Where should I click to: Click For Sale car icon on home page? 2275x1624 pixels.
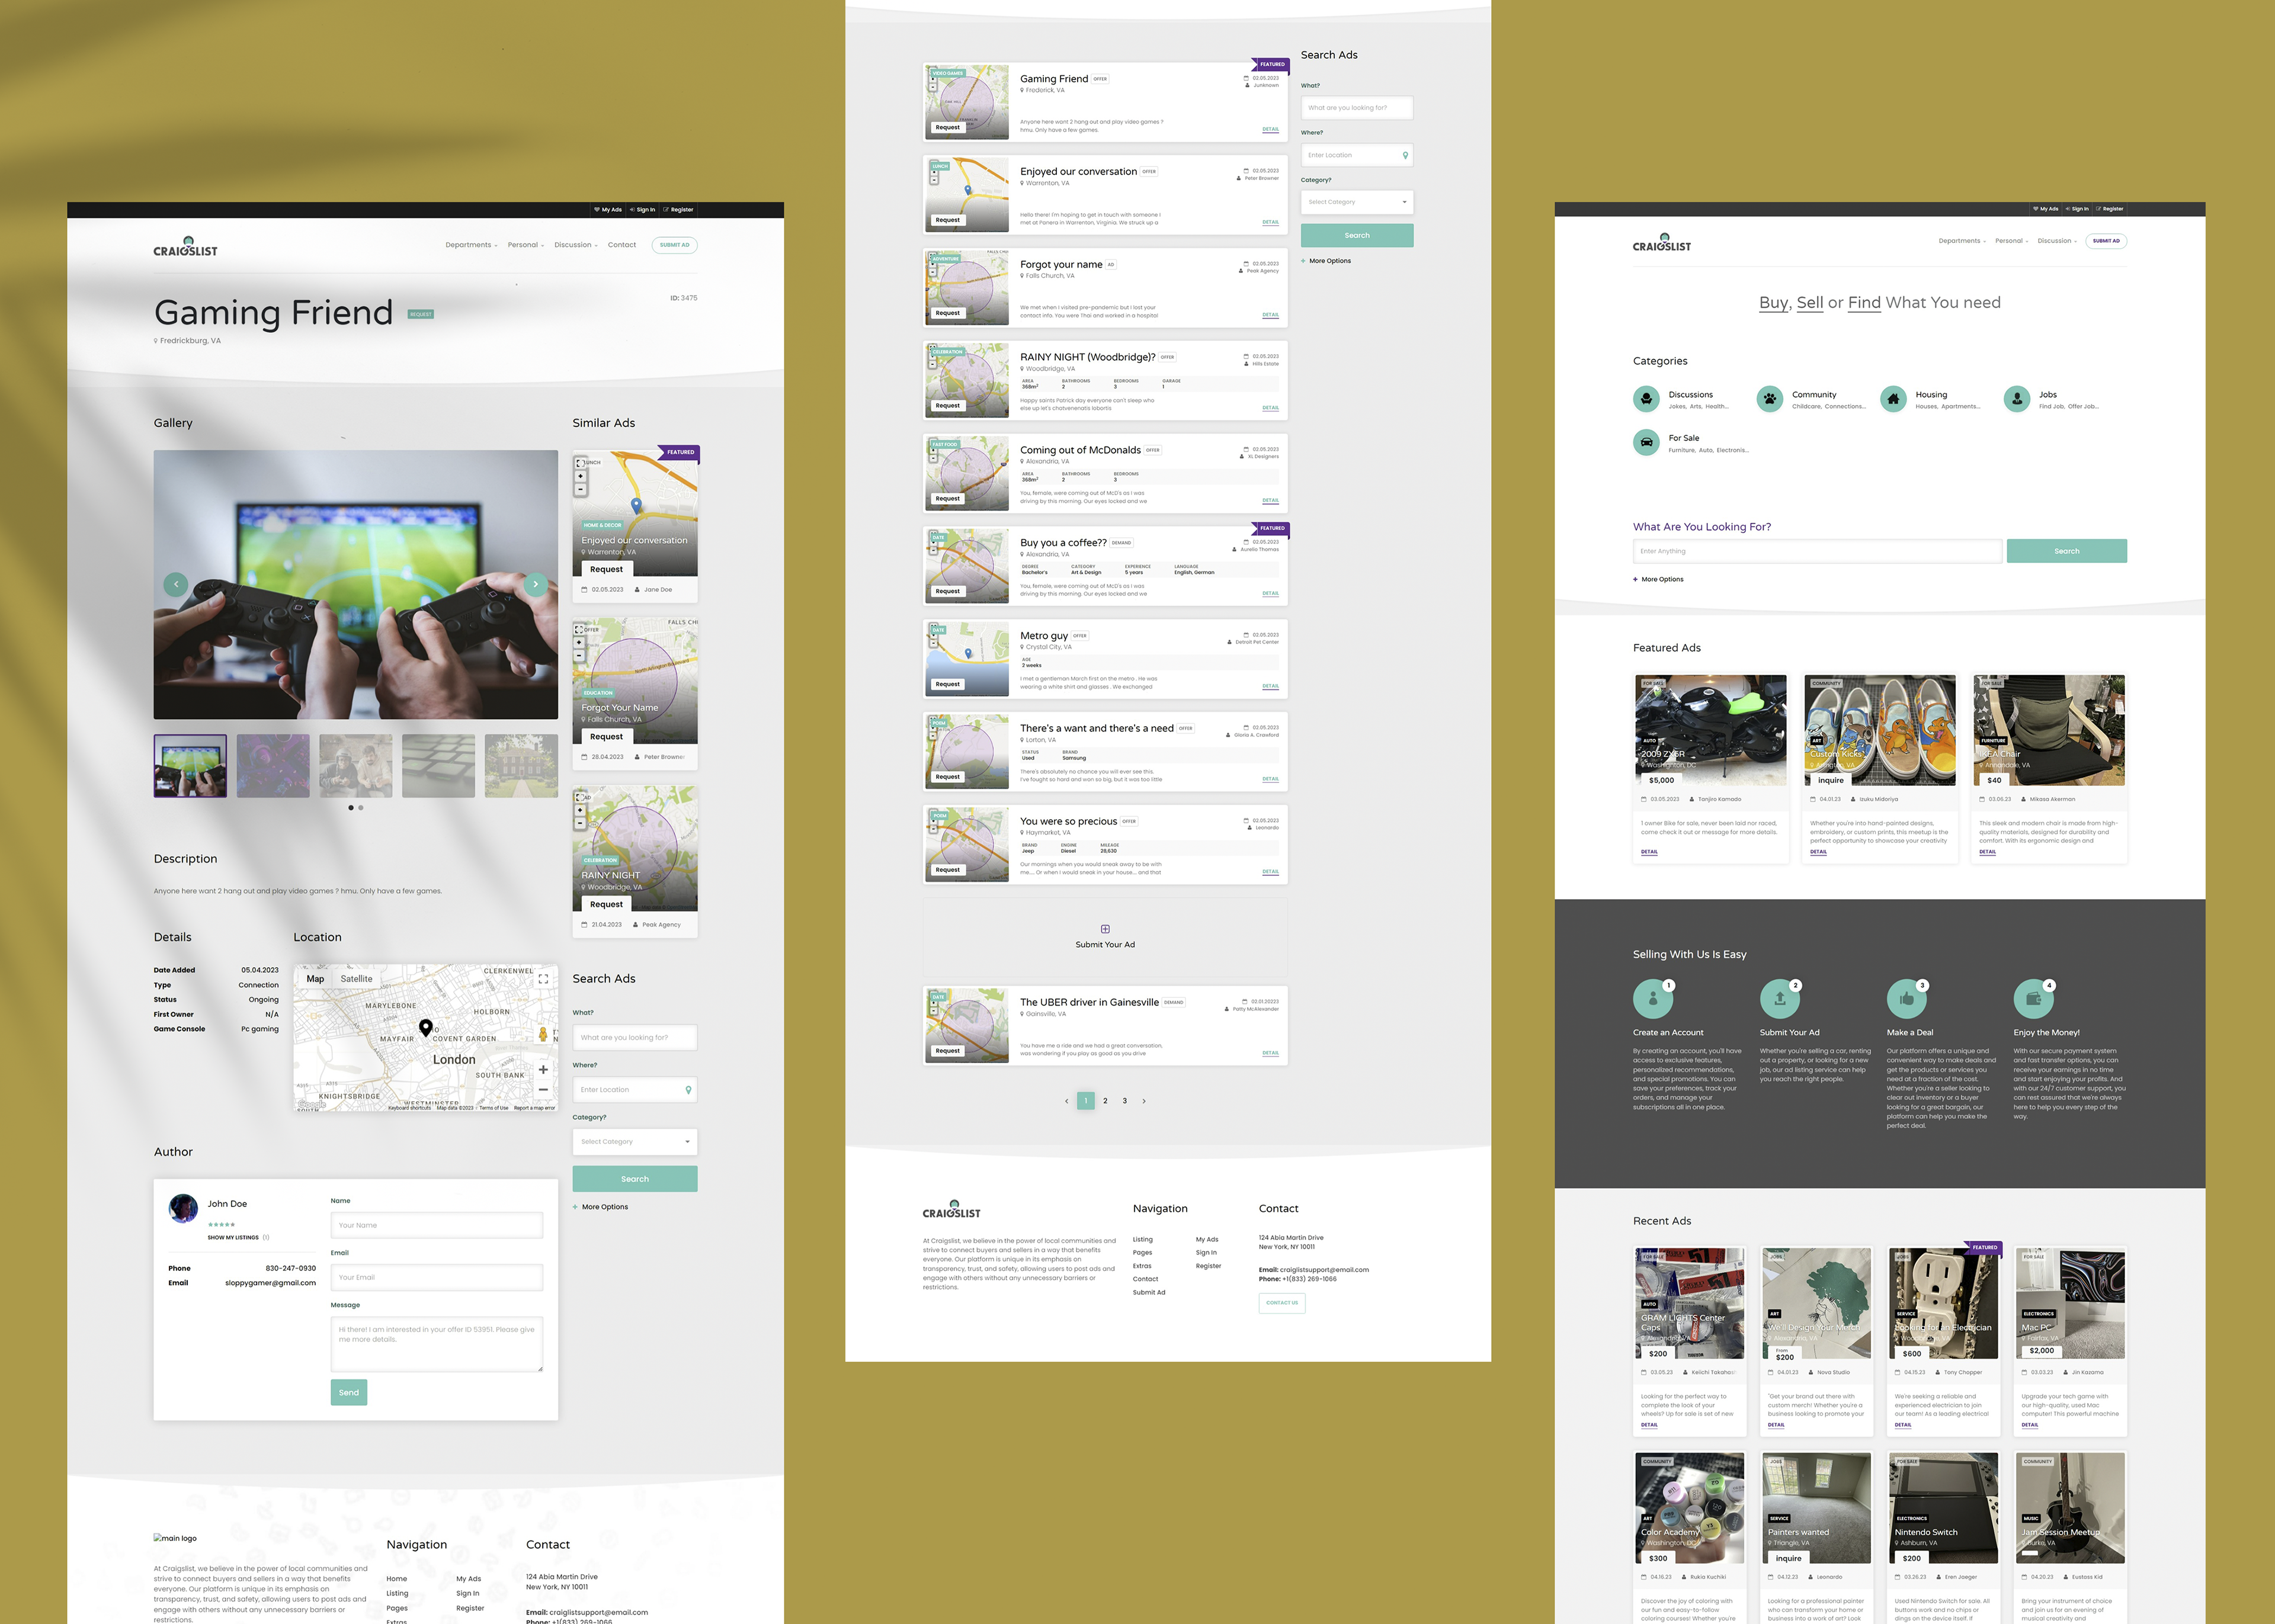(x=1646, y=442)
